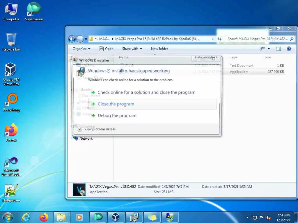The height and width of the screenshot is (223, 298).
Task: Click Date created value 3/17/2021 1:35 AM
Action: tap(237, 187)
